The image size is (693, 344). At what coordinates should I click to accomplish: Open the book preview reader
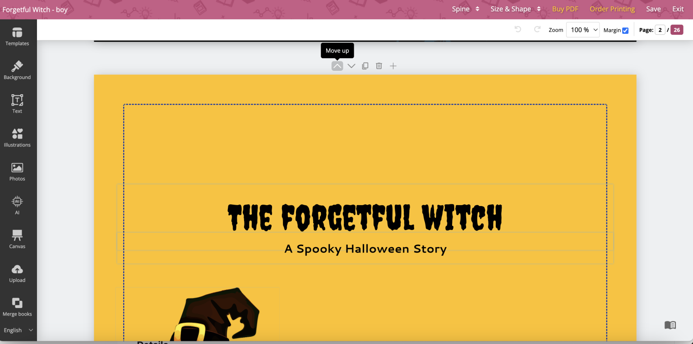click(670, 325)
